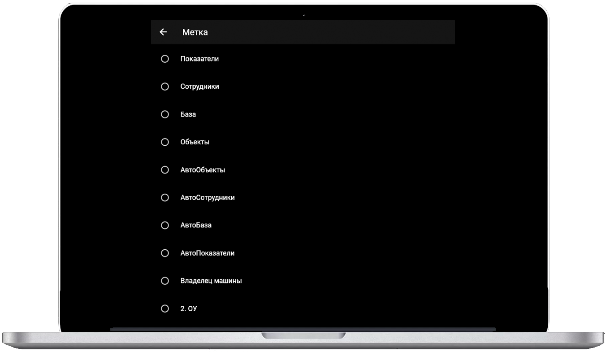Tap the АвтоПоказатели label text

tap(207, 253)
